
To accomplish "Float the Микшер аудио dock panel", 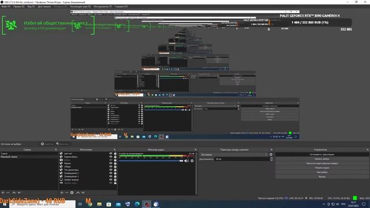I will pyautogui.click(x=195, y=150).
